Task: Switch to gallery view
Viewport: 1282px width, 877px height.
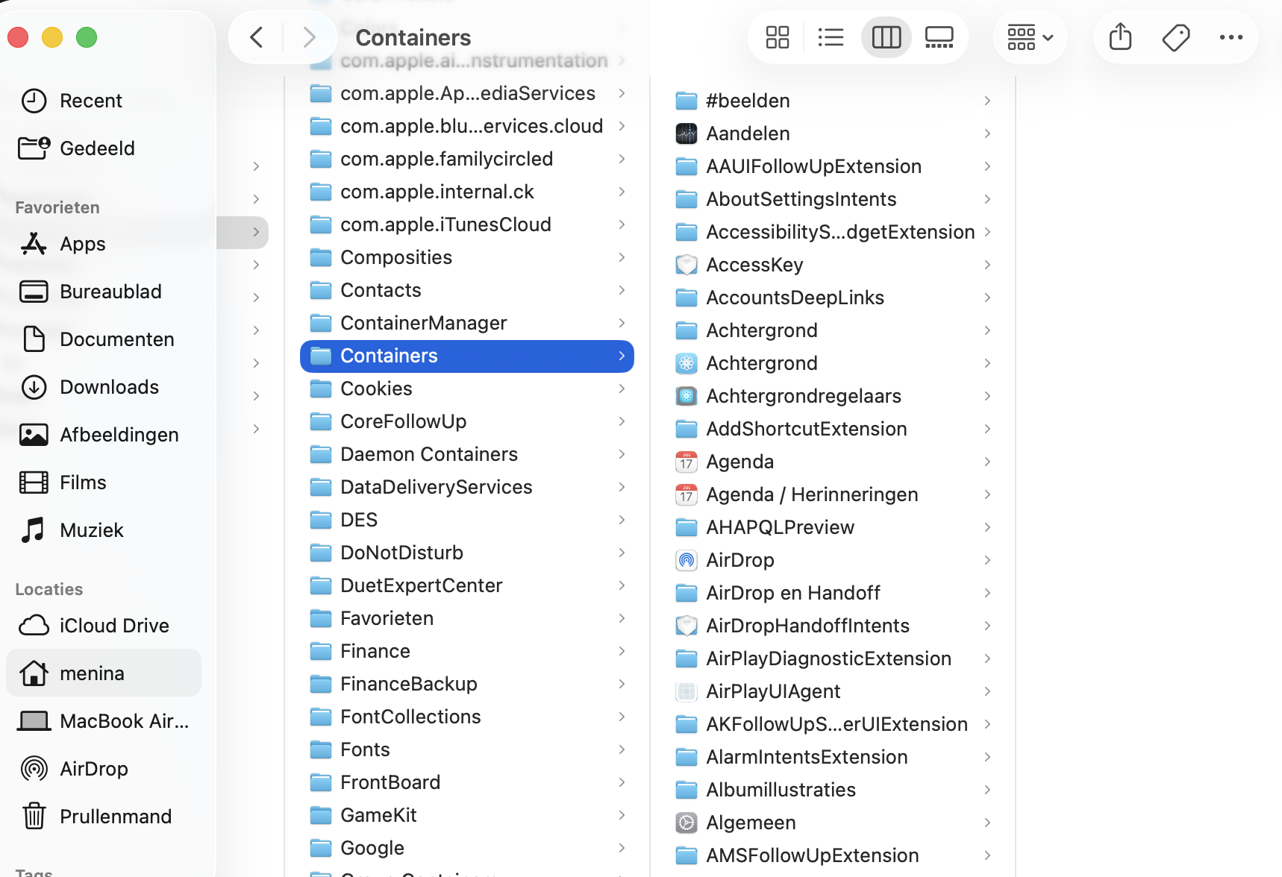Action: coord(939,37)
